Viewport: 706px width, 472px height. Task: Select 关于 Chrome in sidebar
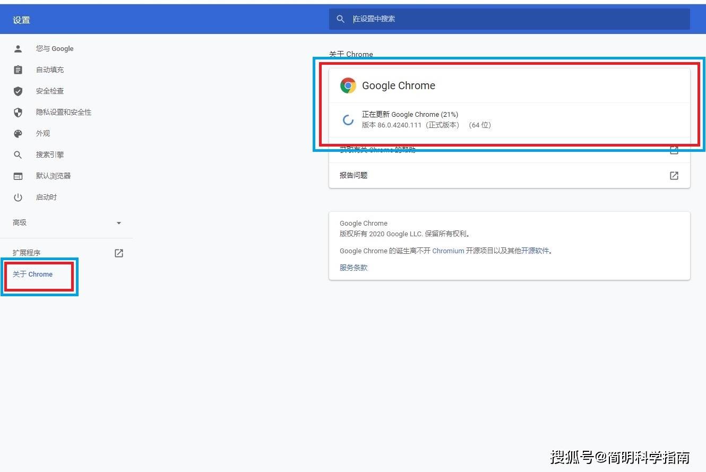(x=33, y=274)
